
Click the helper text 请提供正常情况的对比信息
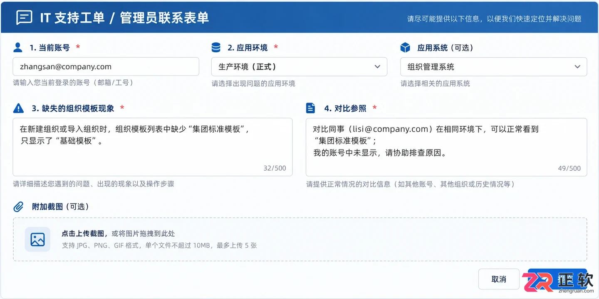coord(411,184)
